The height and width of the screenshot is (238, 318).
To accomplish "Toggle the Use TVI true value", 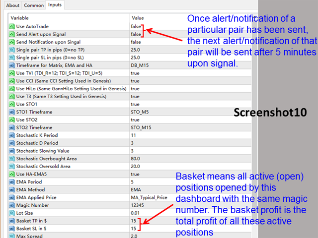I will click(135, 73).
